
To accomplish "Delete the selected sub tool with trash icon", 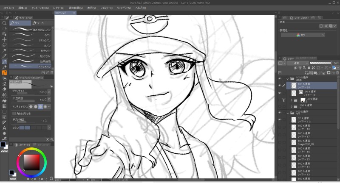I will point(52,72).
